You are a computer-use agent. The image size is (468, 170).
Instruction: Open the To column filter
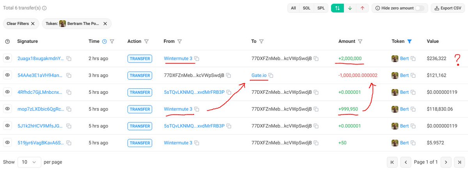(262, 41)
